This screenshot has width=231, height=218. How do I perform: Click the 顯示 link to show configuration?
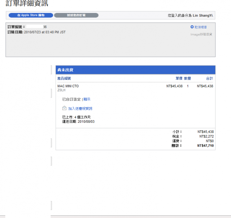87,99
